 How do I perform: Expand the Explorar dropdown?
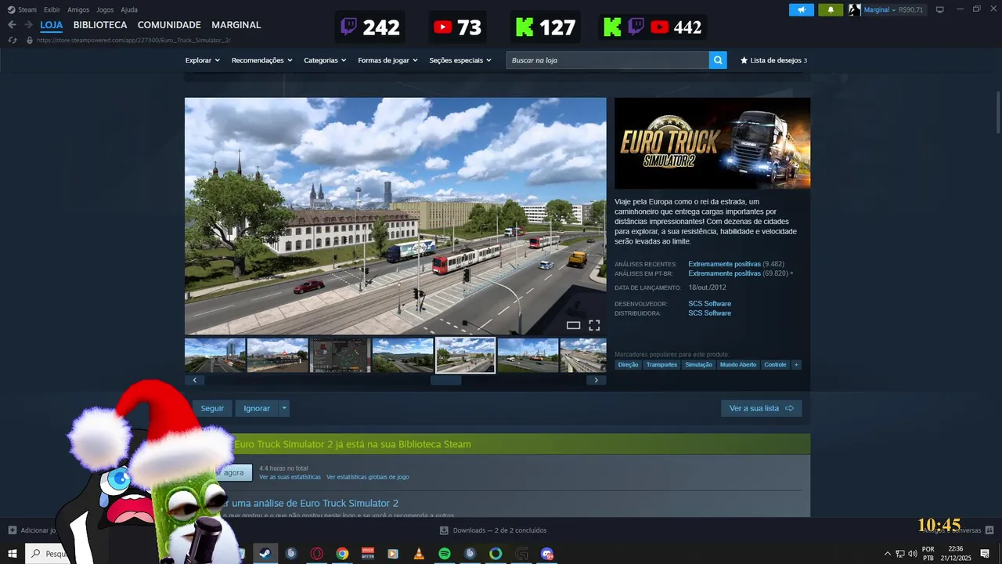pos(202,60)
